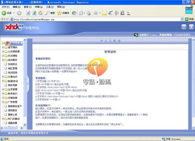Click the Edit with Word icon
The height and width of the screenshot is (141, 195).
(96, 13)
